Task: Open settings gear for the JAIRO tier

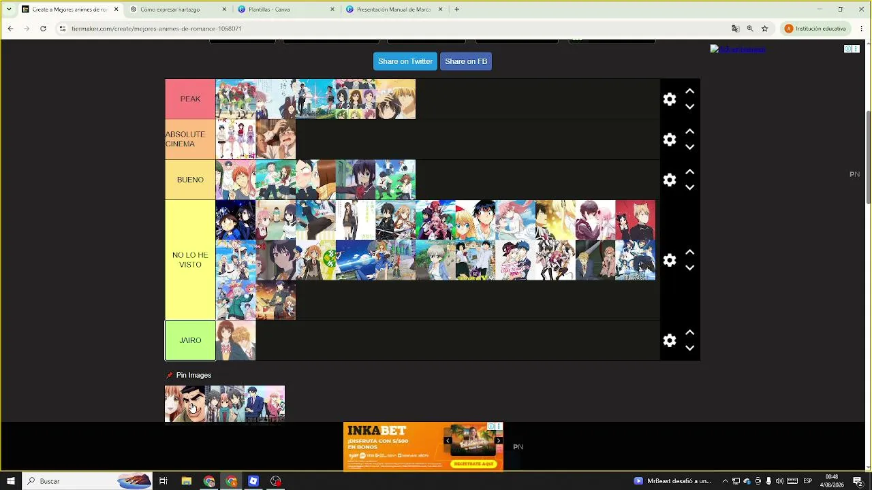Action: [670, 340]
